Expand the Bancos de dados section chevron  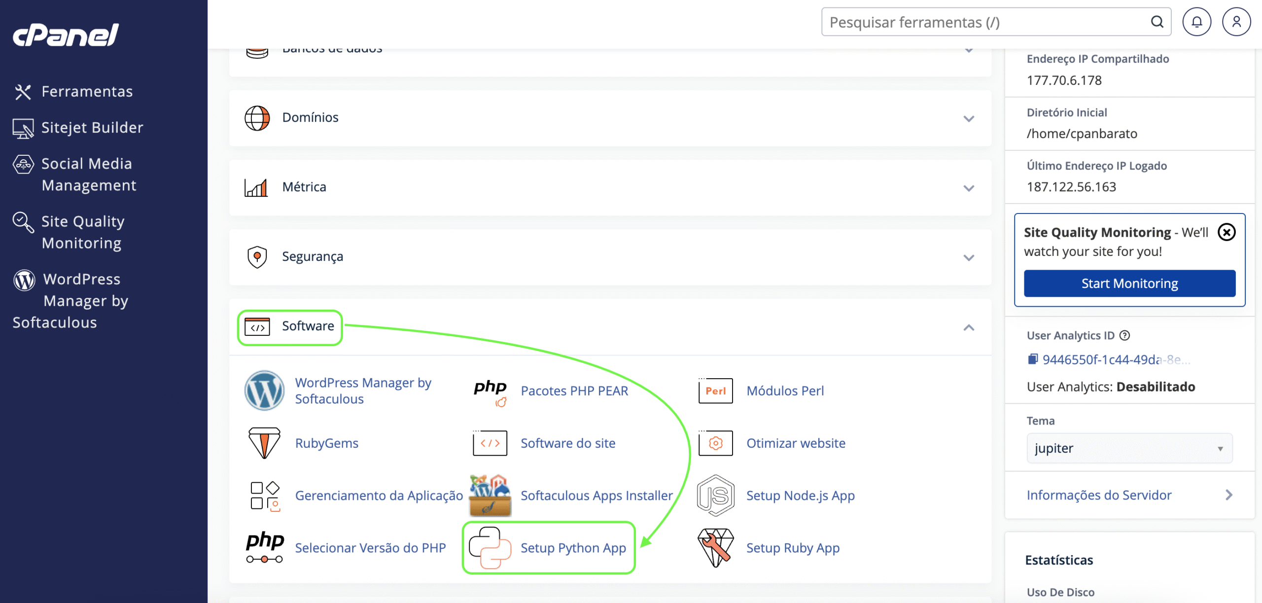click(969, 50)
